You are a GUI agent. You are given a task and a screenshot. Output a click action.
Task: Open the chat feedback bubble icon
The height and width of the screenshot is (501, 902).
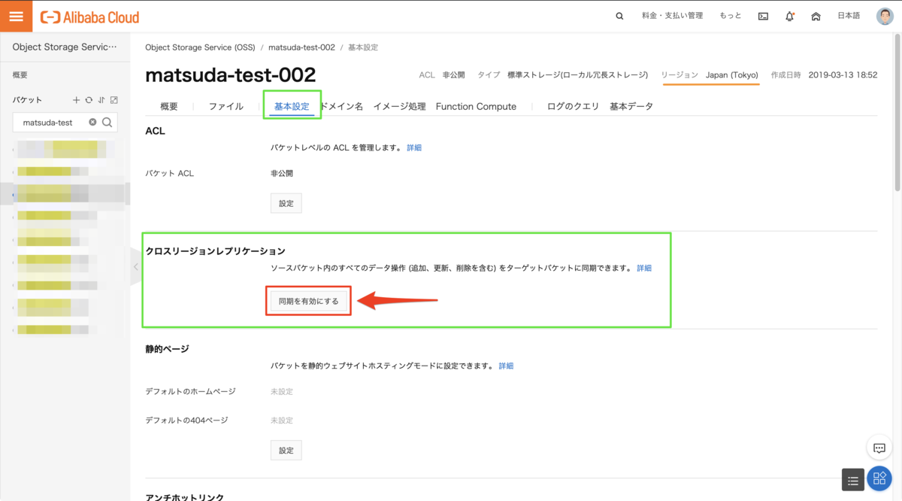(879, 448)
